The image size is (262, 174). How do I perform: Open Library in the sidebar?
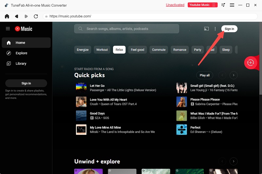(x=26, y=63)
